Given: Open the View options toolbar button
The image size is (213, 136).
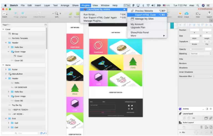Looking at the screenshot, I should coord(198,14).
